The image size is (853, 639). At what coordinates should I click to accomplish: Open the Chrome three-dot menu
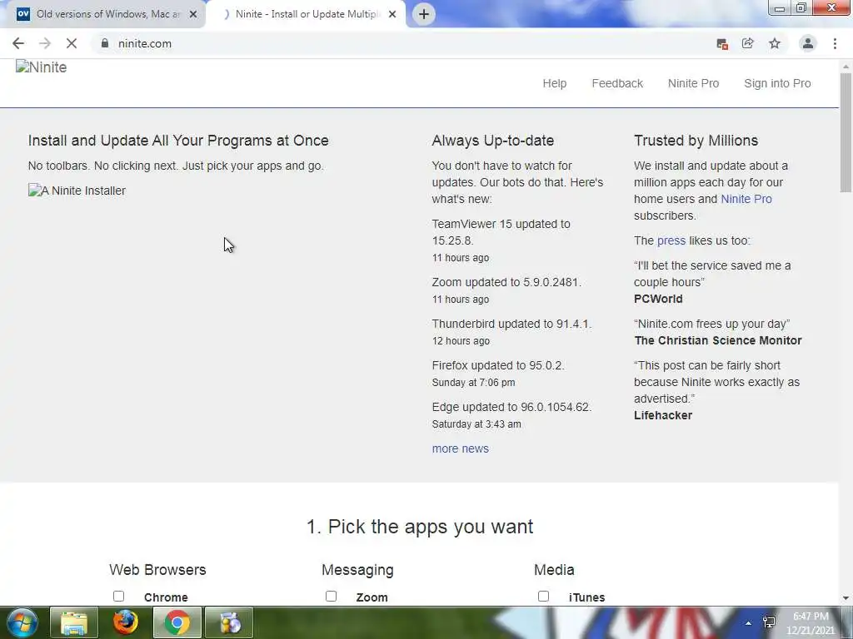coord(835,43)
